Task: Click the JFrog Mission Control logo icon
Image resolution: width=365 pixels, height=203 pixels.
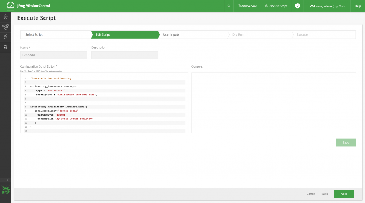Action: coord(10,6)
